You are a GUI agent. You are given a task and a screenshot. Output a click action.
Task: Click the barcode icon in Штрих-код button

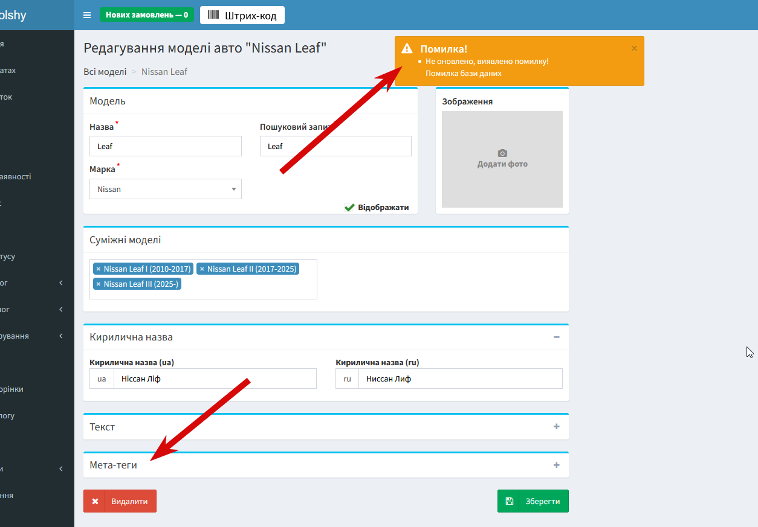click(213, 16)
